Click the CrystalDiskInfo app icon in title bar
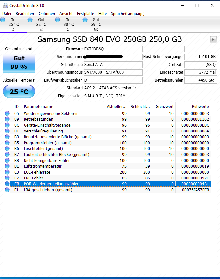The width and height of the screenshot is (220, 279). pyautogui.click(x=5, y=5)
